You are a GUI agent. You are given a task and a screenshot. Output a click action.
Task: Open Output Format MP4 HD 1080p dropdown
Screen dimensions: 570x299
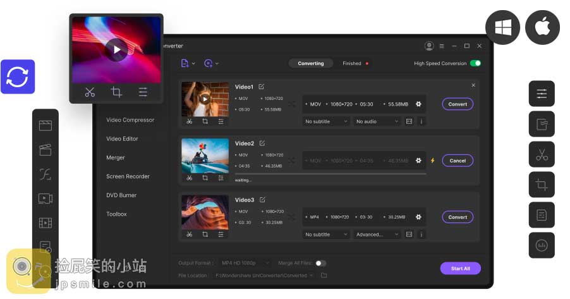(x=245, y=263)
